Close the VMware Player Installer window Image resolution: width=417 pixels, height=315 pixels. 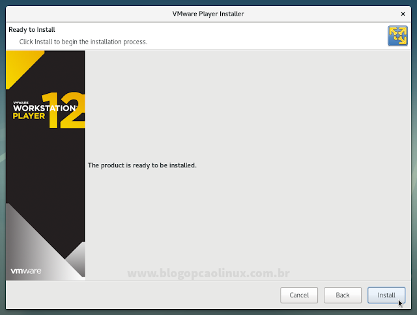(x=403, y=14)
